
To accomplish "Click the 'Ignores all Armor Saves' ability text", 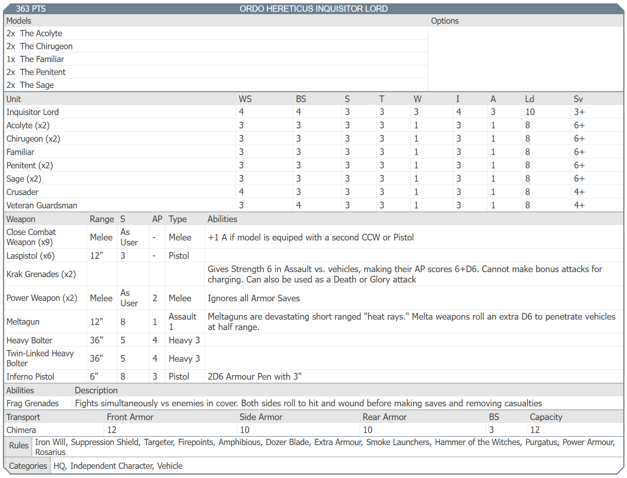I will tap(254, 298).
